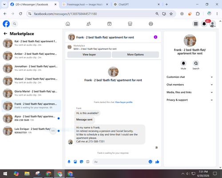The image size is (222, 178).
Task: Attach a photo file icon
Action: pyautogui.click(x=75, y=162)
